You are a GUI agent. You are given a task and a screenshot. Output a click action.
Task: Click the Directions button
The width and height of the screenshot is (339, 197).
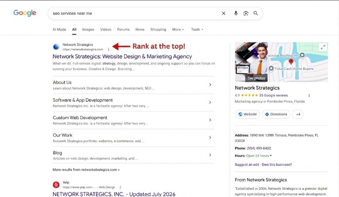pyautogui.click(x=276, y=114)
